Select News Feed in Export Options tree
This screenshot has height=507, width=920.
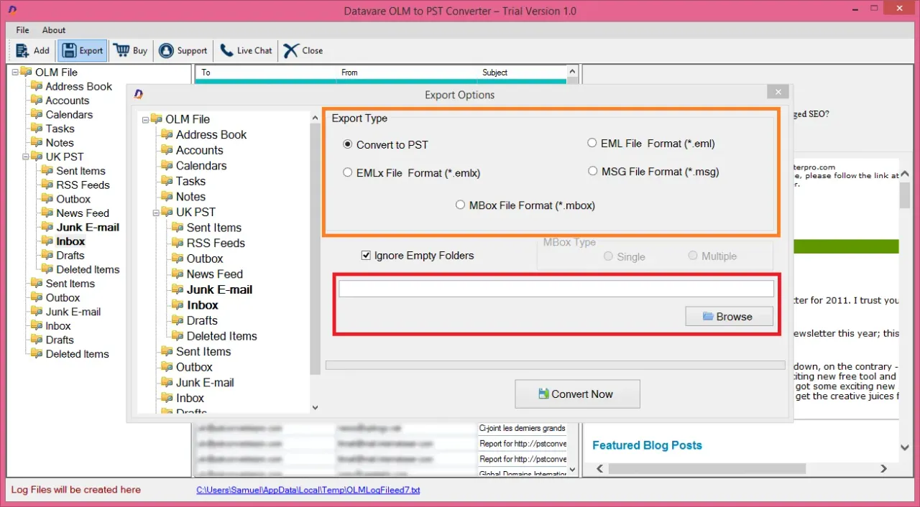coord(215,274)
